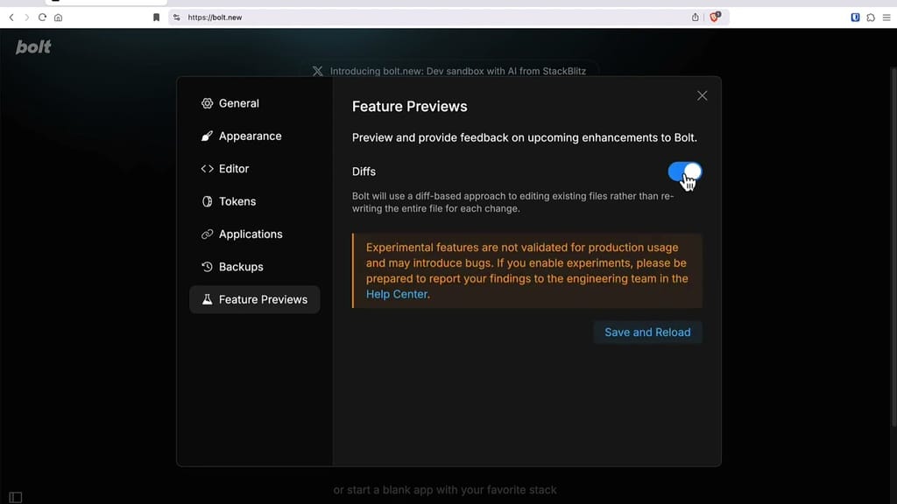This screenshot has height=504, width=897.
Task: Click Save and Reload button
Action: click(x=647, y=332)
